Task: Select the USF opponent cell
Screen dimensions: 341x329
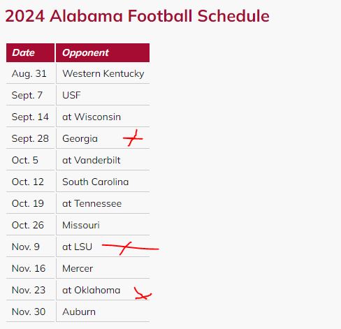Action: 103,95
